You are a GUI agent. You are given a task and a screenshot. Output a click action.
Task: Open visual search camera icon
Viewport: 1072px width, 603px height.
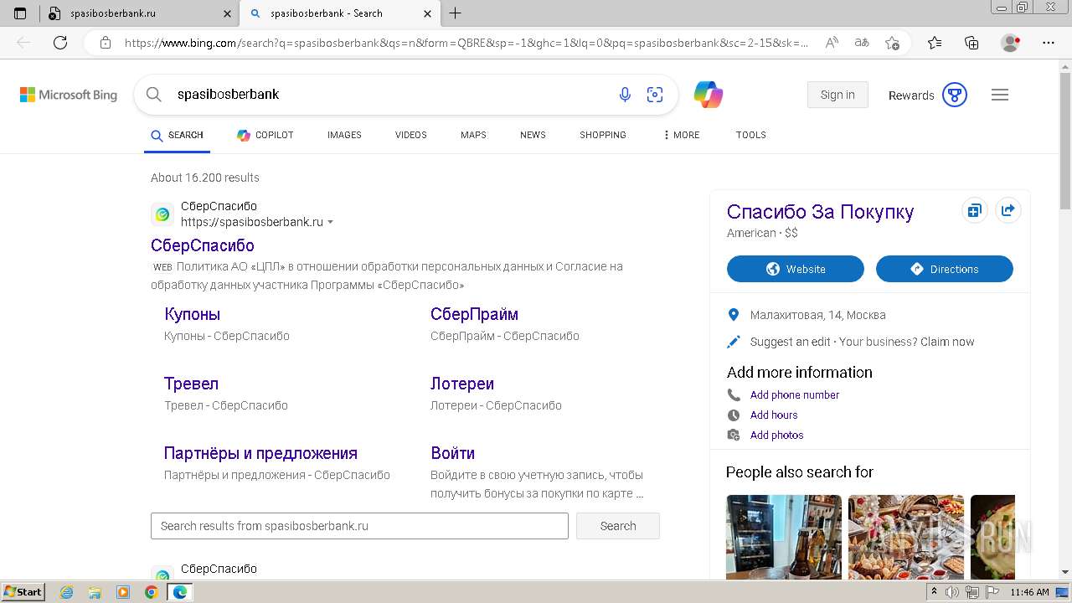655,95
